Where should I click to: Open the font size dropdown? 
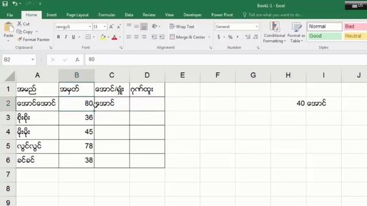click(104, 27)
